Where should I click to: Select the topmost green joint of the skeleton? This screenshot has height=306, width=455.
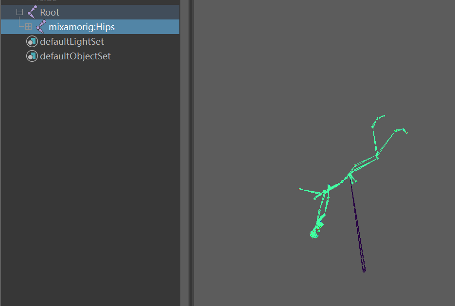tap(384, 116)
